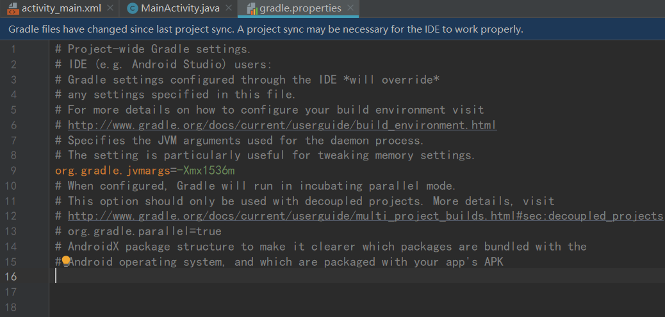Click line number 13 in the gutter
Screen dimensions: 665x317
click(10, 231)
